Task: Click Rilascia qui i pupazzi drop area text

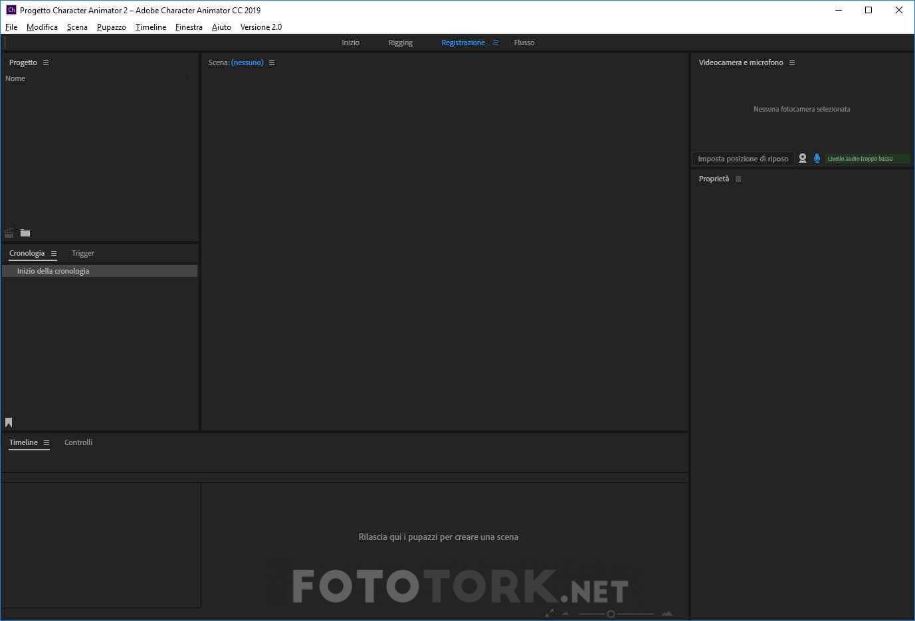Action: (439, 537)
